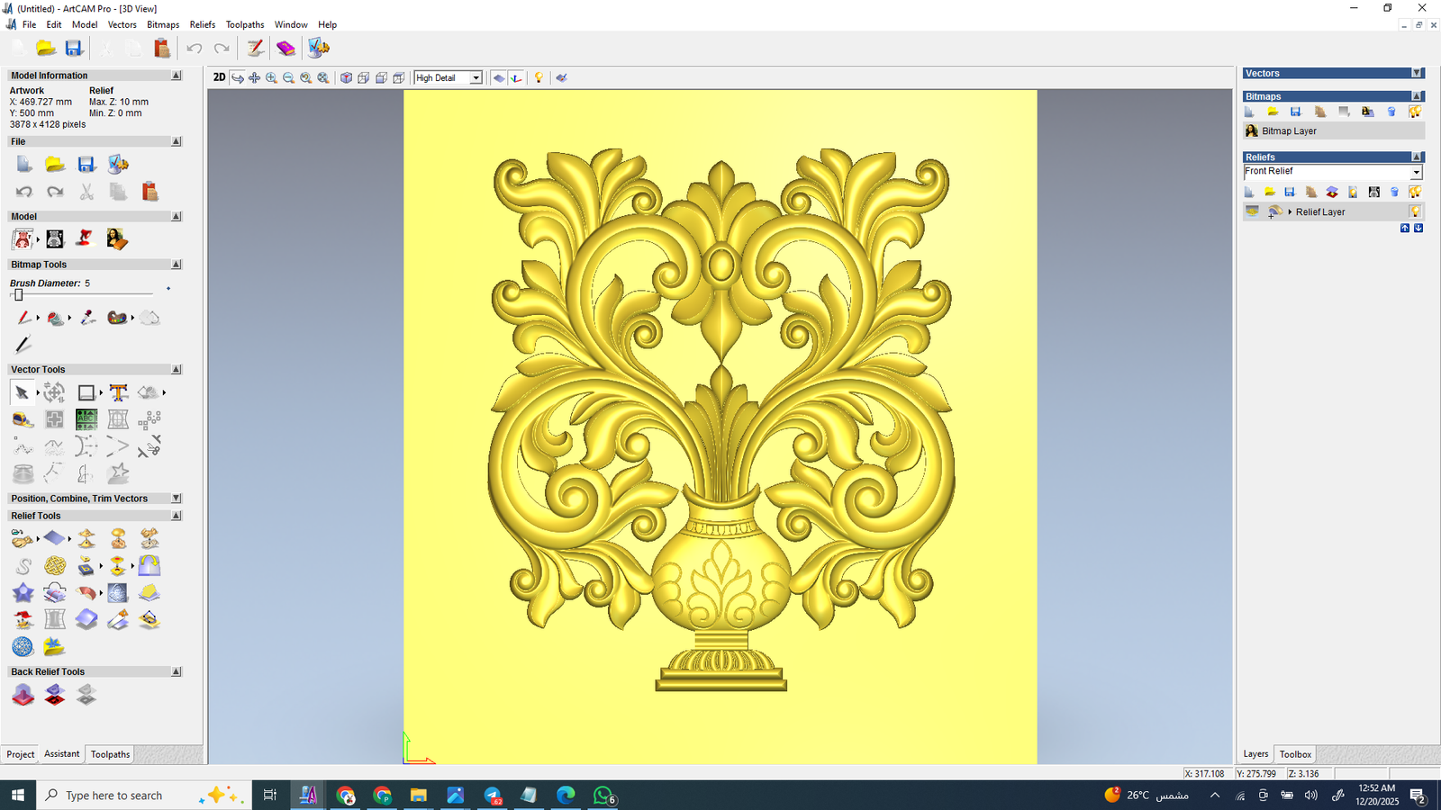Toggle Relief Layer visibility light bulb
Image resolution: width=1441 pixels, height=810 pixels.
(x=1415, y=212)
